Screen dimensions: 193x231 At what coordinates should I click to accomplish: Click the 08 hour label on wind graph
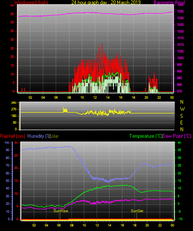(69, 97)
